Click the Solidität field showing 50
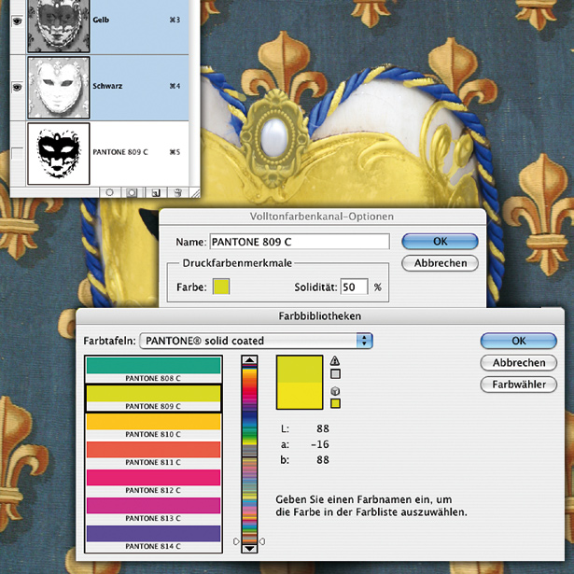The height and width of the screenshot is (574, 574). pos(354,287)
